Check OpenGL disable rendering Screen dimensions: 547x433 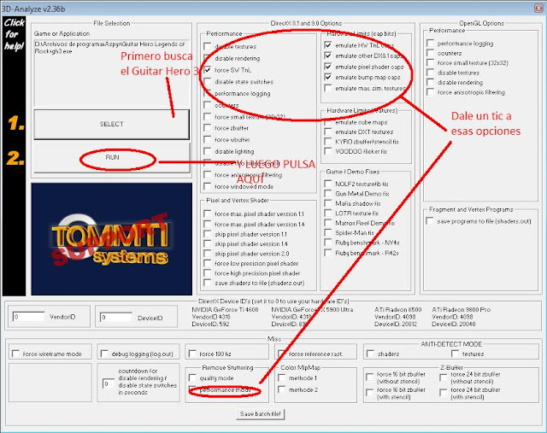click(431, 82)
